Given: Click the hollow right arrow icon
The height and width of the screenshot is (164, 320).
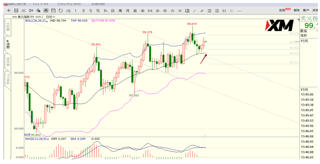Looking at the screenshot, I should [165, 11].
